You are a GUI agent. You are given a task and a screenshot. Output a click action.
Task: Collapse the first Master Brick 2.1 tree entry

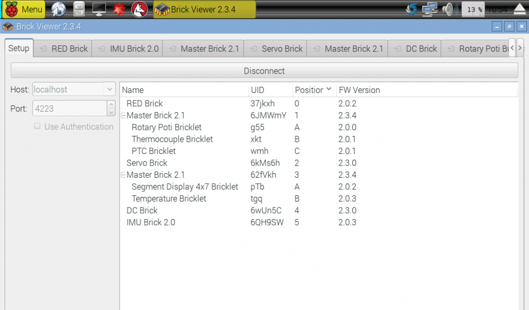pos(124,115)
